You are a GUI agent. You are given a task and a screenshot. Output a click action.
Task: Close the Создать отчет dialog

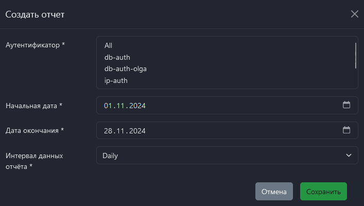(354, 14)
